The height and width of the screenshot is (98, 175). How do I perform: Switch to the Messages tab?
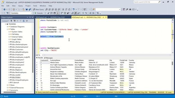[48, 58]
